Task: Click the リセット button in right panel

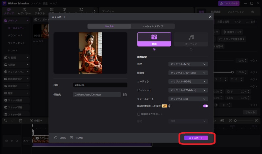Action: [250, 112]
